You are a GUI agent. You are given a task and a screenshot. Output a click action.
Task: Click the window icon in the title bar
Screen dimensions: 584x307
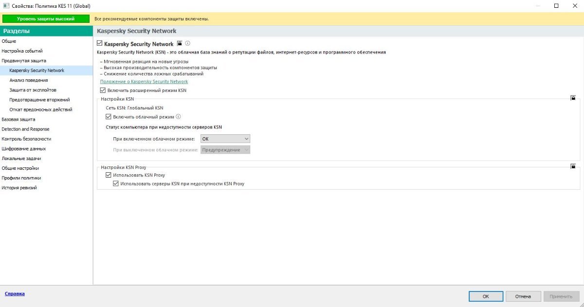point(6,6)
